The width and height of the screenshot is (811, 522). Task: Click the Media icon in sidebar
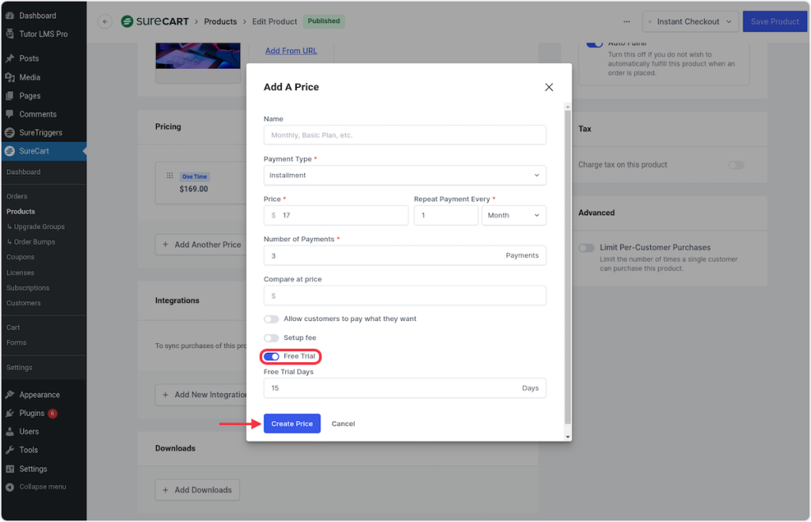click(10, 78)
